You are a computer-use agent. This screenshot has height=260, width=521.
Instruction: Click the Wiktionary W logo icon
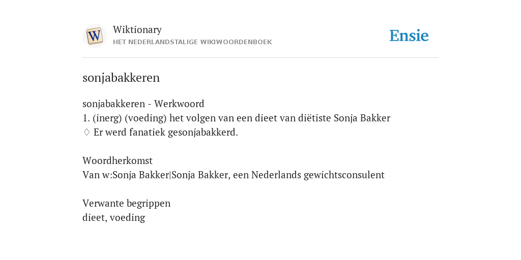94,36
